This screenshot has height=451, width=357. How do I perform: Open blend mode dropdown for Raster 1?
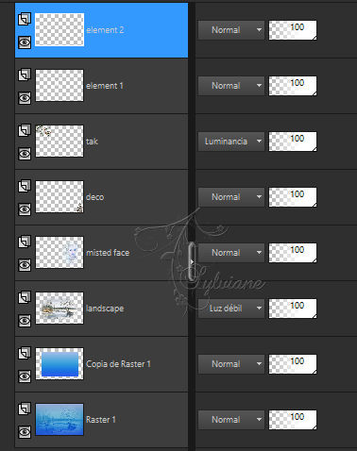(x=231, y=420)
